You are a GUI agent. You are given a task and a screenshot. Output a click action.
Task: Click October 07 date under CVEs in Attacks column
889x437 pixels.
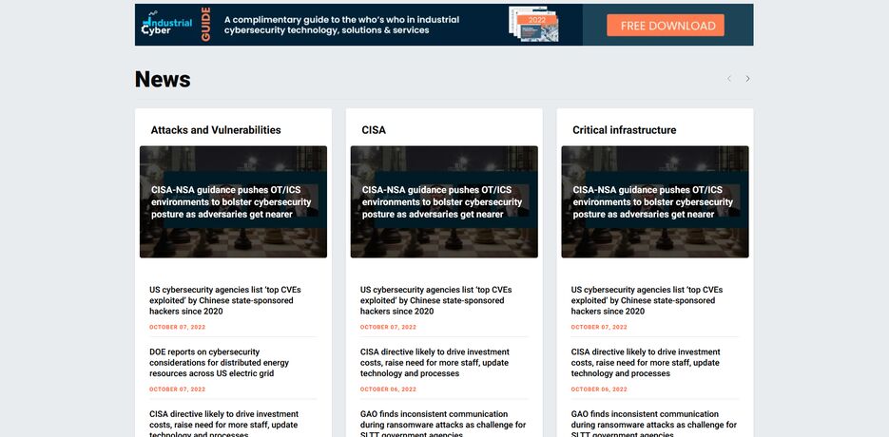(x=178, y=327)
